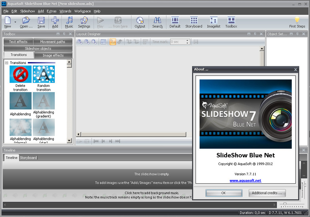Viewport: 310px width, 217px height.
Task: Switch to the Image effects tab
Action: tap(53, 55)
